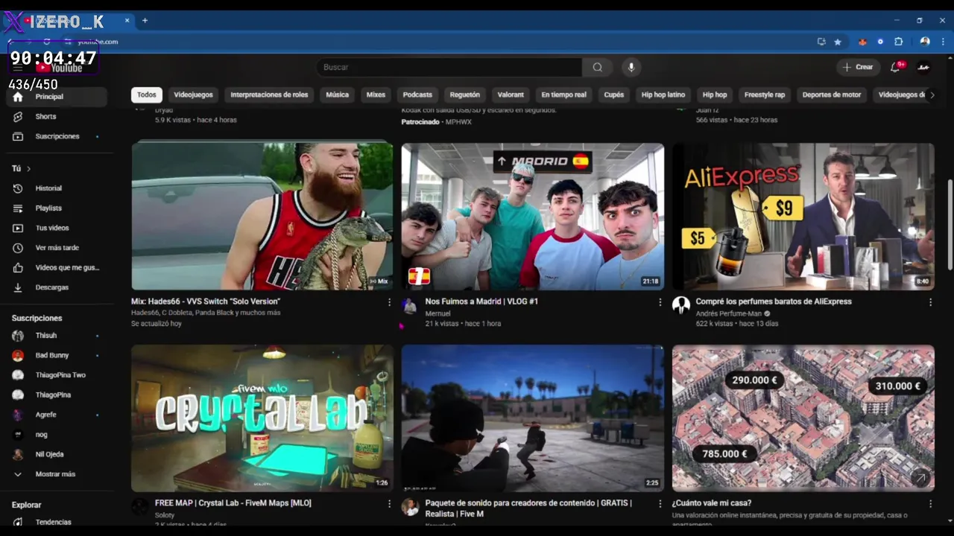This screenshot has height=536, width=954.
Task: Play Hades66 VVS Switch mix thumbnail
Action: coord(262,216)
